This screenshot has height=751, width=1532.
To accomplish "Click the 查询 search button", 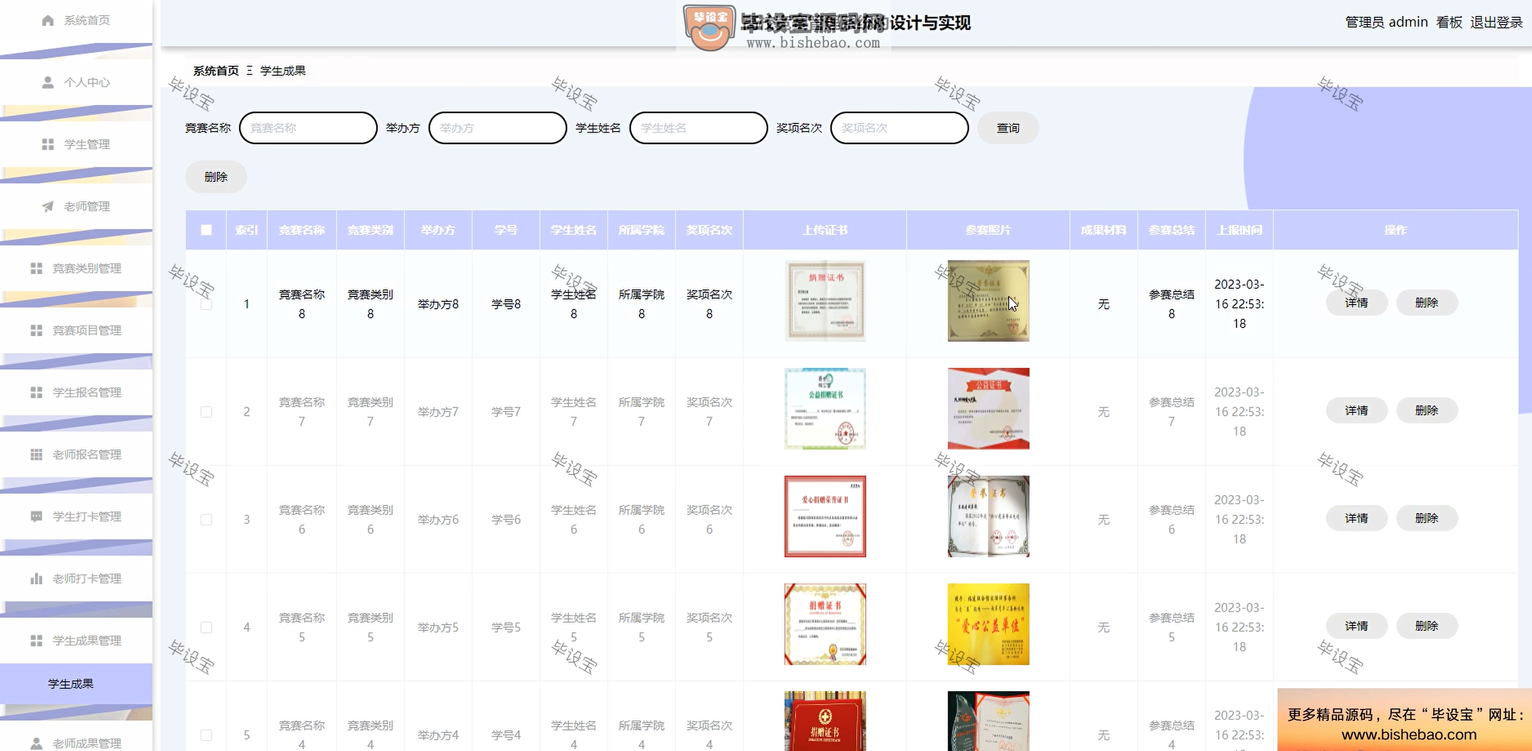I will click(x=1008, y=128).
